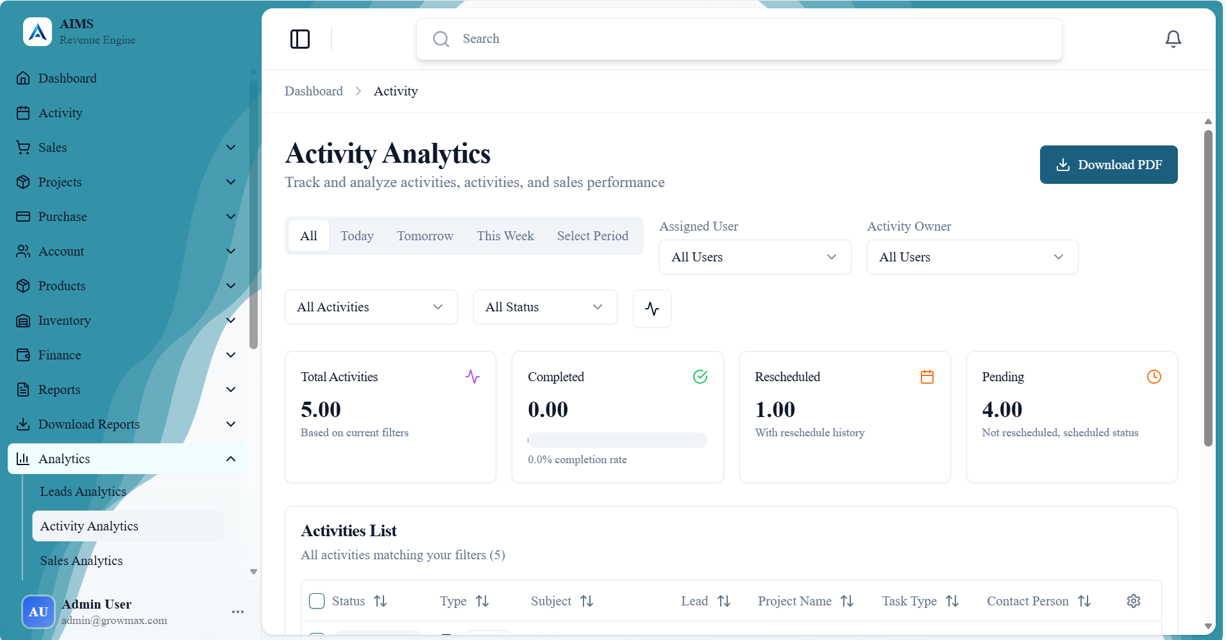Click the Sales cart icon
The image size is (1226, 640).
pyautogui.click(x=24, y=147)
